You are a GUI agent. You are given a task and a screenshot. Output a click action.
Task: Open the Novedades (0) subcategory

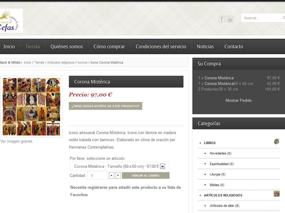tap(221, 154)
